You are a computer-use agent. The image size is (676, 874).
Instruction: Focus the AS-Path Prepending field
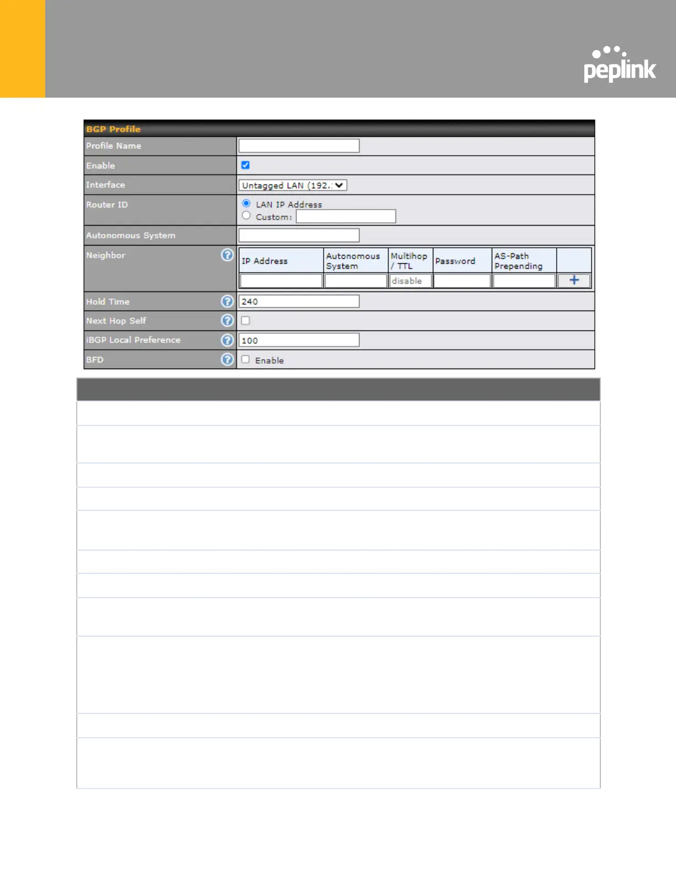click(524, 281)
